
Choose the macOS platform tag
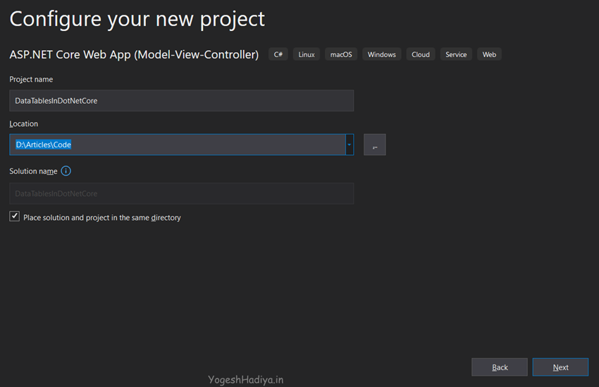coord(341,54)
